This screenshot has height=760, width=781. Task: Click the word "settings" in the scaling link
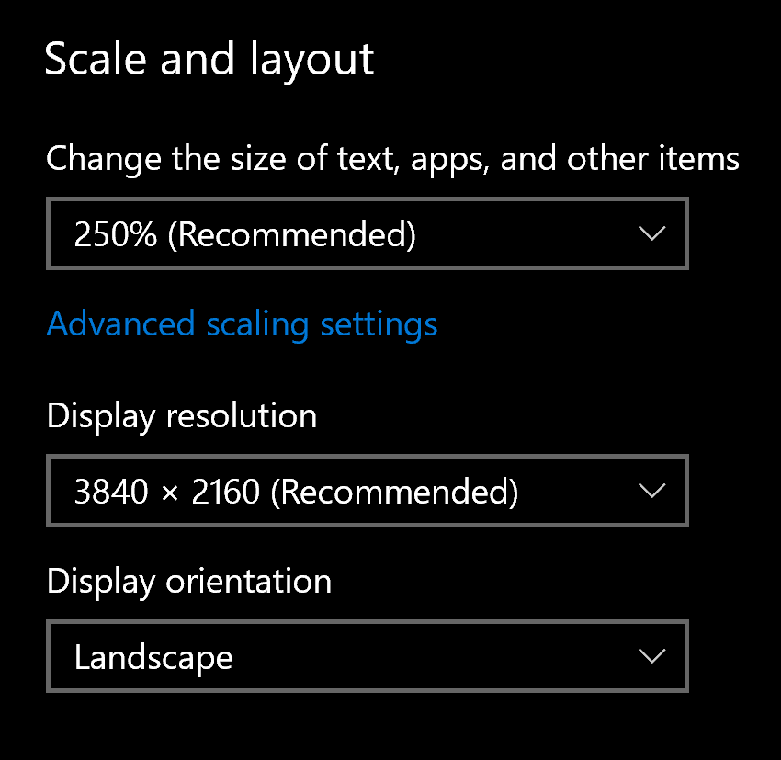(379, 324)
